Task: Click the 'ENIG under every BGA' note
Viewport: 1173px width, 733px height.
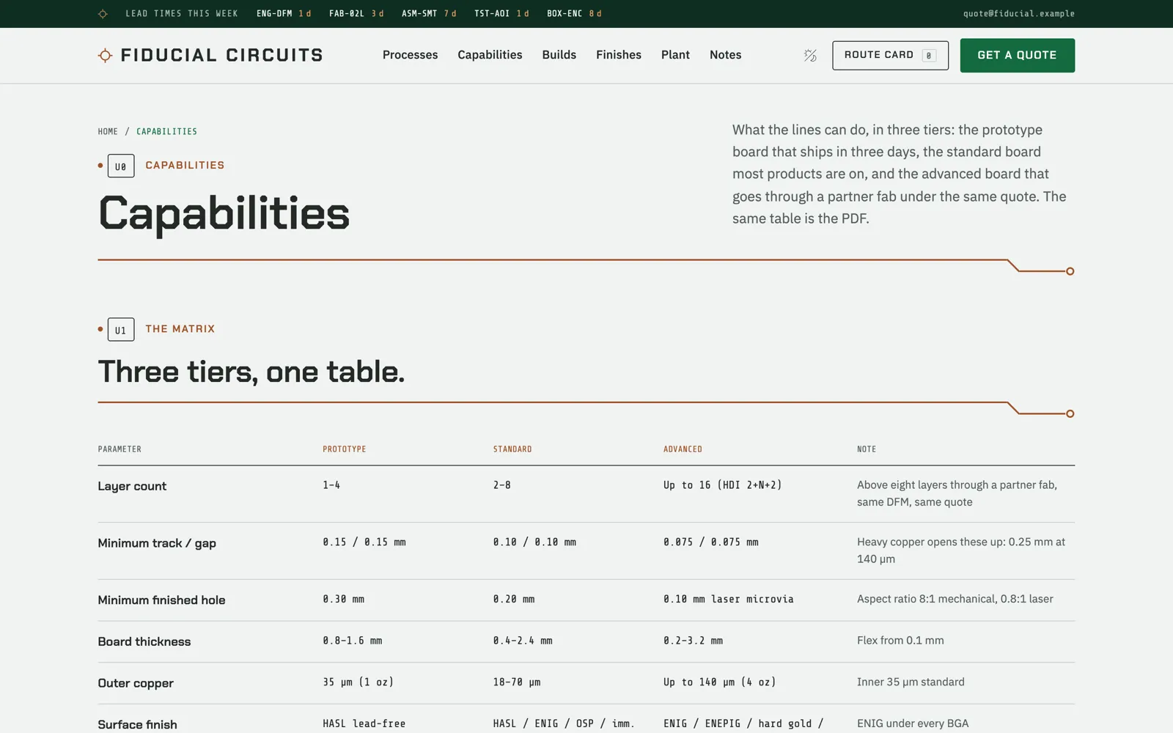Action: point(913,724)
